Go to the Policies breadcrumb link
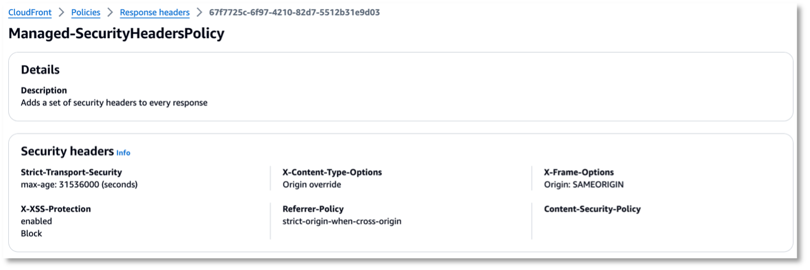This screenshot has height=270, width=810. click(x=85, y=12)
